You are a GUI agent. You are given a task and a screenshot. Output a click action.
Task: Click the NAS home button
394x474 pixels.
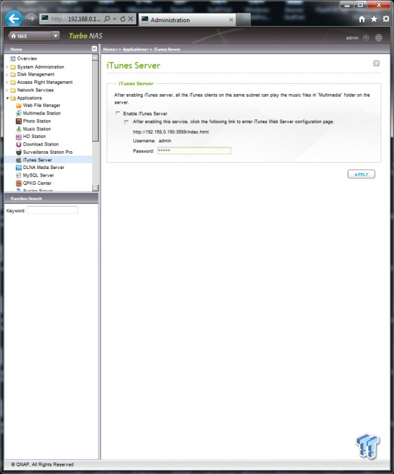30,36
